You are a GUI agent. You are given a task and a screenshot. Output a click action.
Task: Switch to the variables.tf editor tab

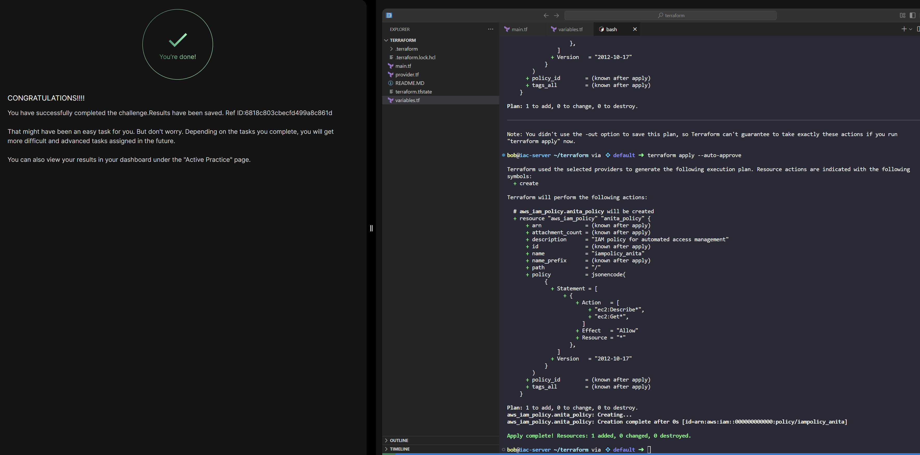tap(570, 29)
